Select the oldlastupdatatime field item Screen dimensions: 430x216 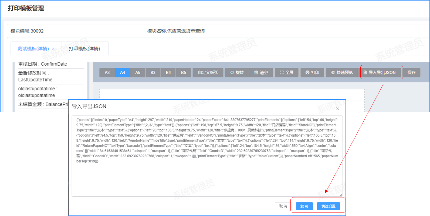[x=51, y=92]
